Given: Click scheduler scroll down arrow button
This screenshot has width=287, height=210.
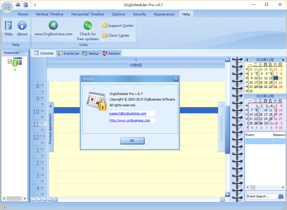Looking at the screenshot, I should [227, 195].
